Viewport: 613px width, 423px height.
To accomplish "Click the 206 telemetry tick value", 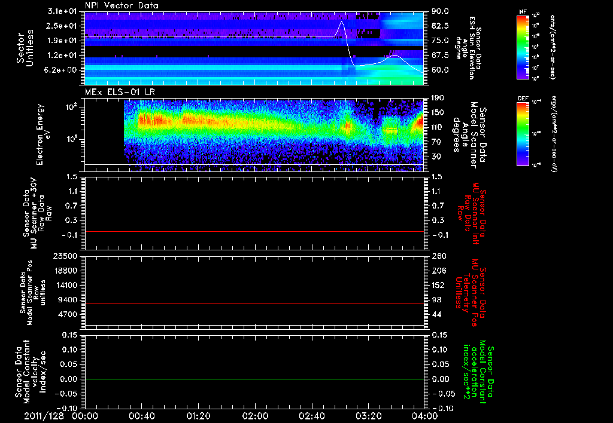I will tap(438, 271).
